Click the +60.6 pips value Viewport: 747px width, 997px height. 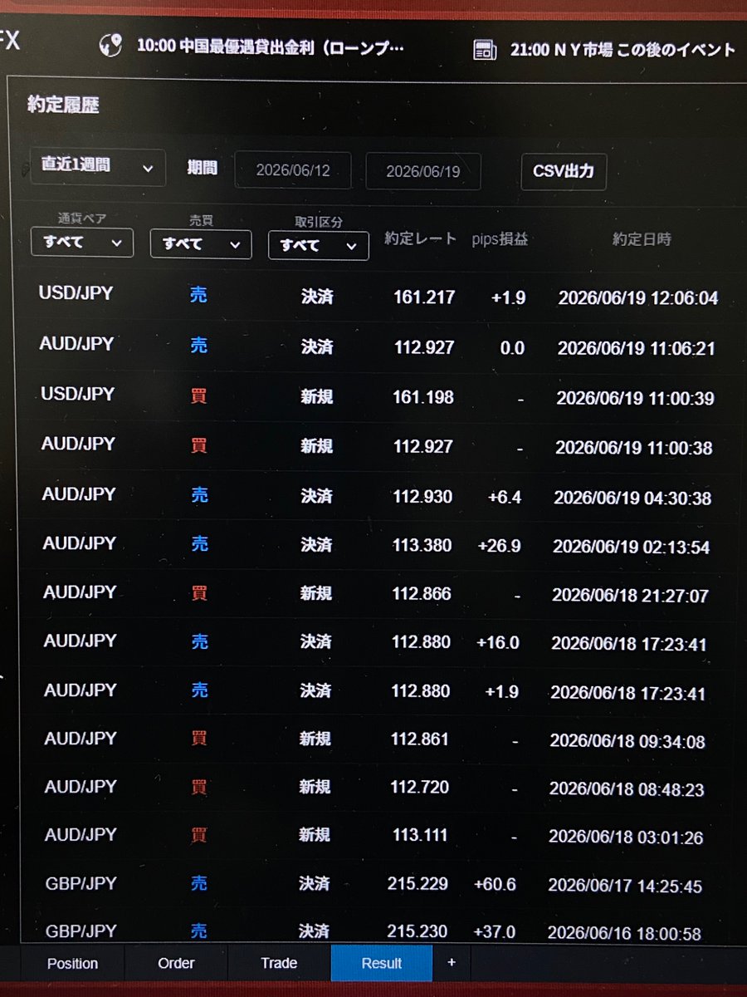pos(495,884)
